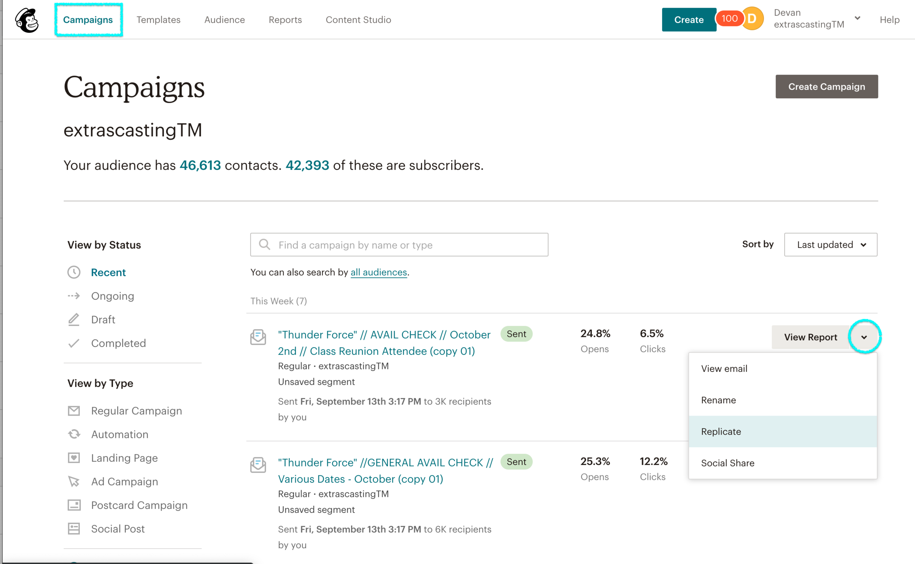The height and width of the screenshot is (564, 915).
Task: Filter by Postcard Campaign type
Action: 139,505
